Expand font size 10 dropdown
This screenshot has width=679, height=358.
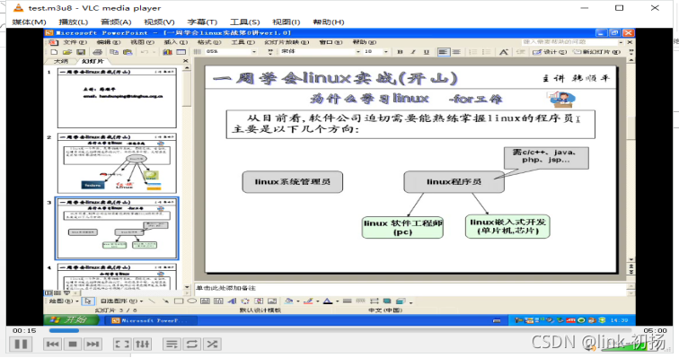[x=386, y=52]
